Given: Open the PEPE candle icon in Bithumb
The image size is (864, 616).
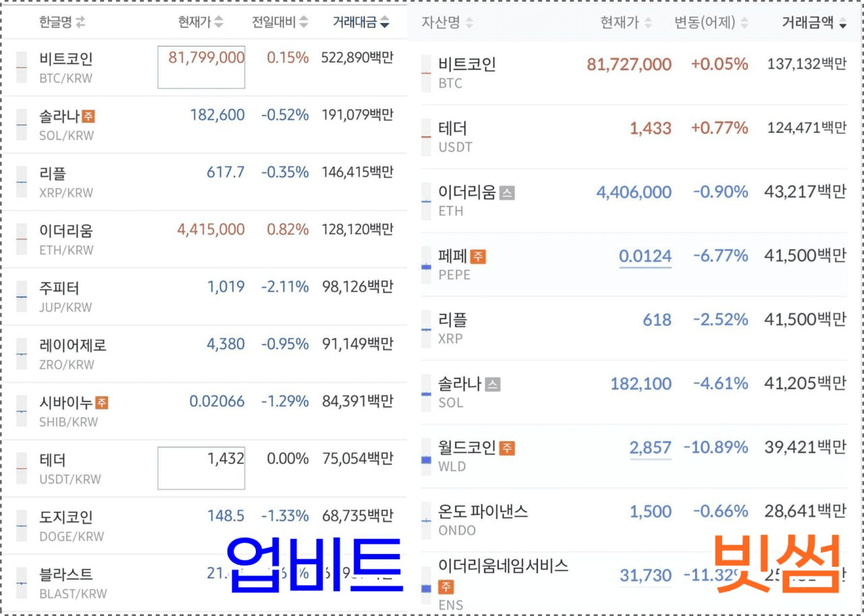Looking at the screenshot, I should coord(426,264).
